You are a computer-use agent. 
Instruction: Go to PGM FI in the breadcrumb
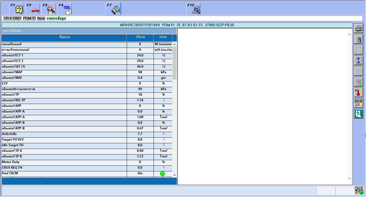click(x=29, y=18)
